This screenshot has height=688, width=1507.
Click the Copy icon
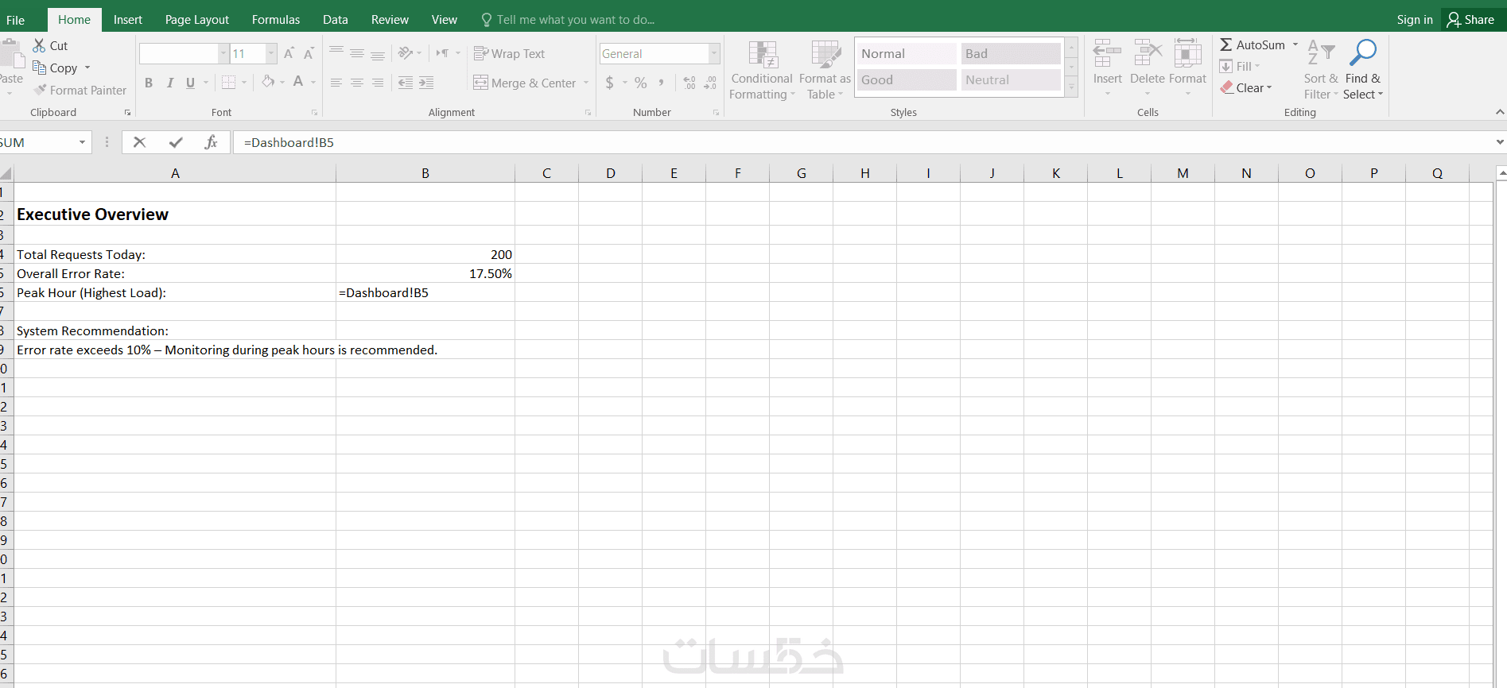pyautogui.click(x=39, y=68)
